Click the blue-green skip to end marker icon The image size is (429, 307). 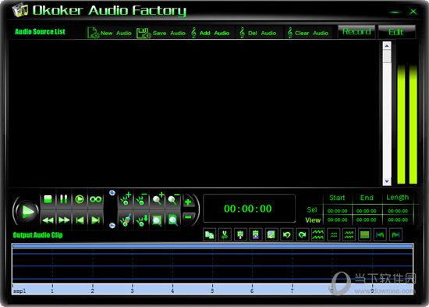coord(395,235)
